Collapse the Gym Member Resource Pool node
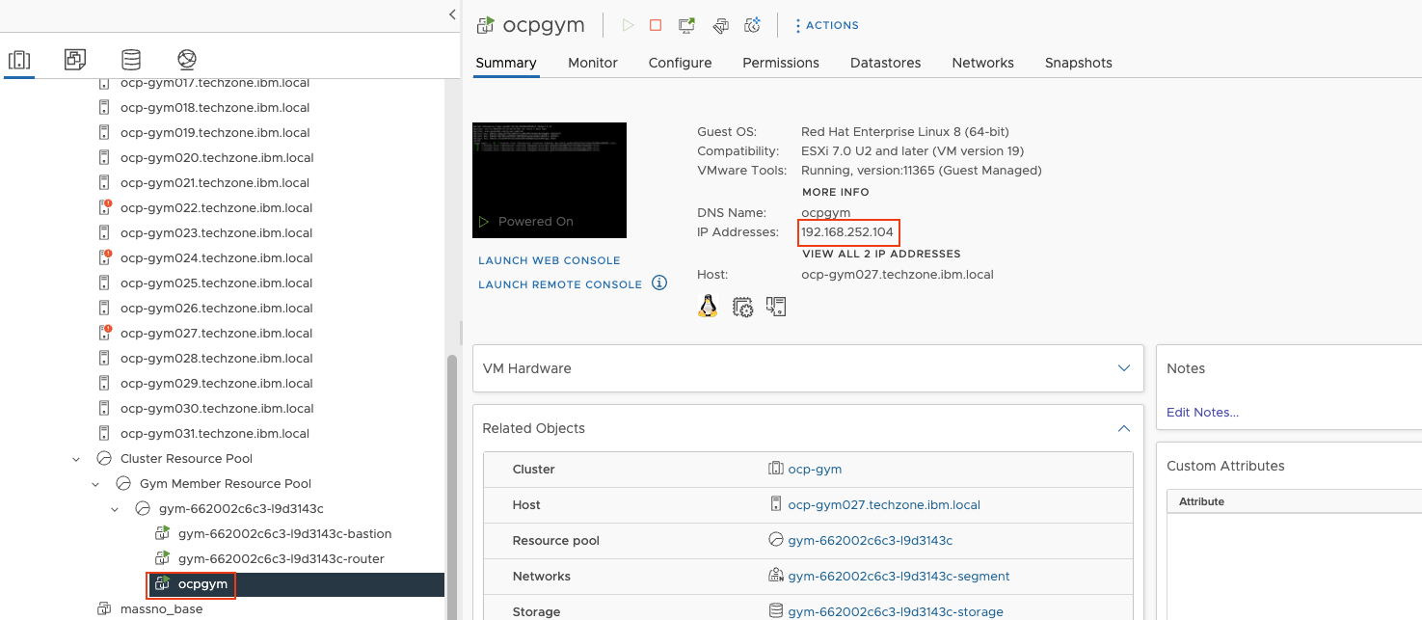 pyautogui.click(x=95, y=484)
